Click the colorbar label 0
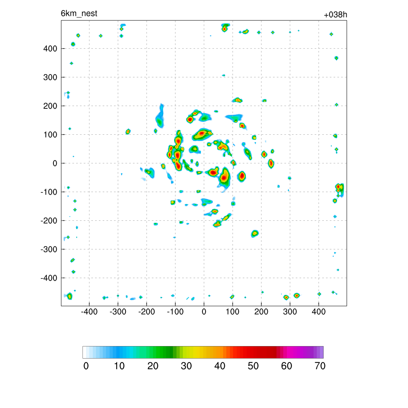The width and height of the screenshot is (408, 408). pos(86,366)
